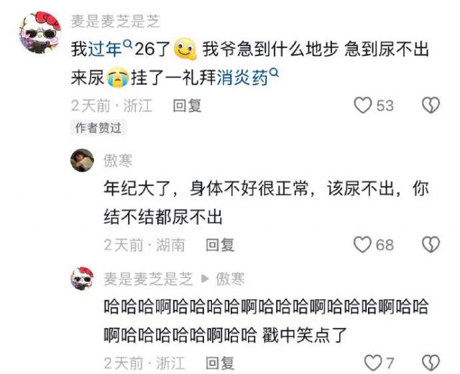This screenshot has height=374, width=460.
Task: Open the search icon beside 过年
Action: [x=128, y=44]
